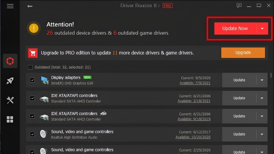
Task: Click the FREE edition badge
Action: click(x=167, y=5)
